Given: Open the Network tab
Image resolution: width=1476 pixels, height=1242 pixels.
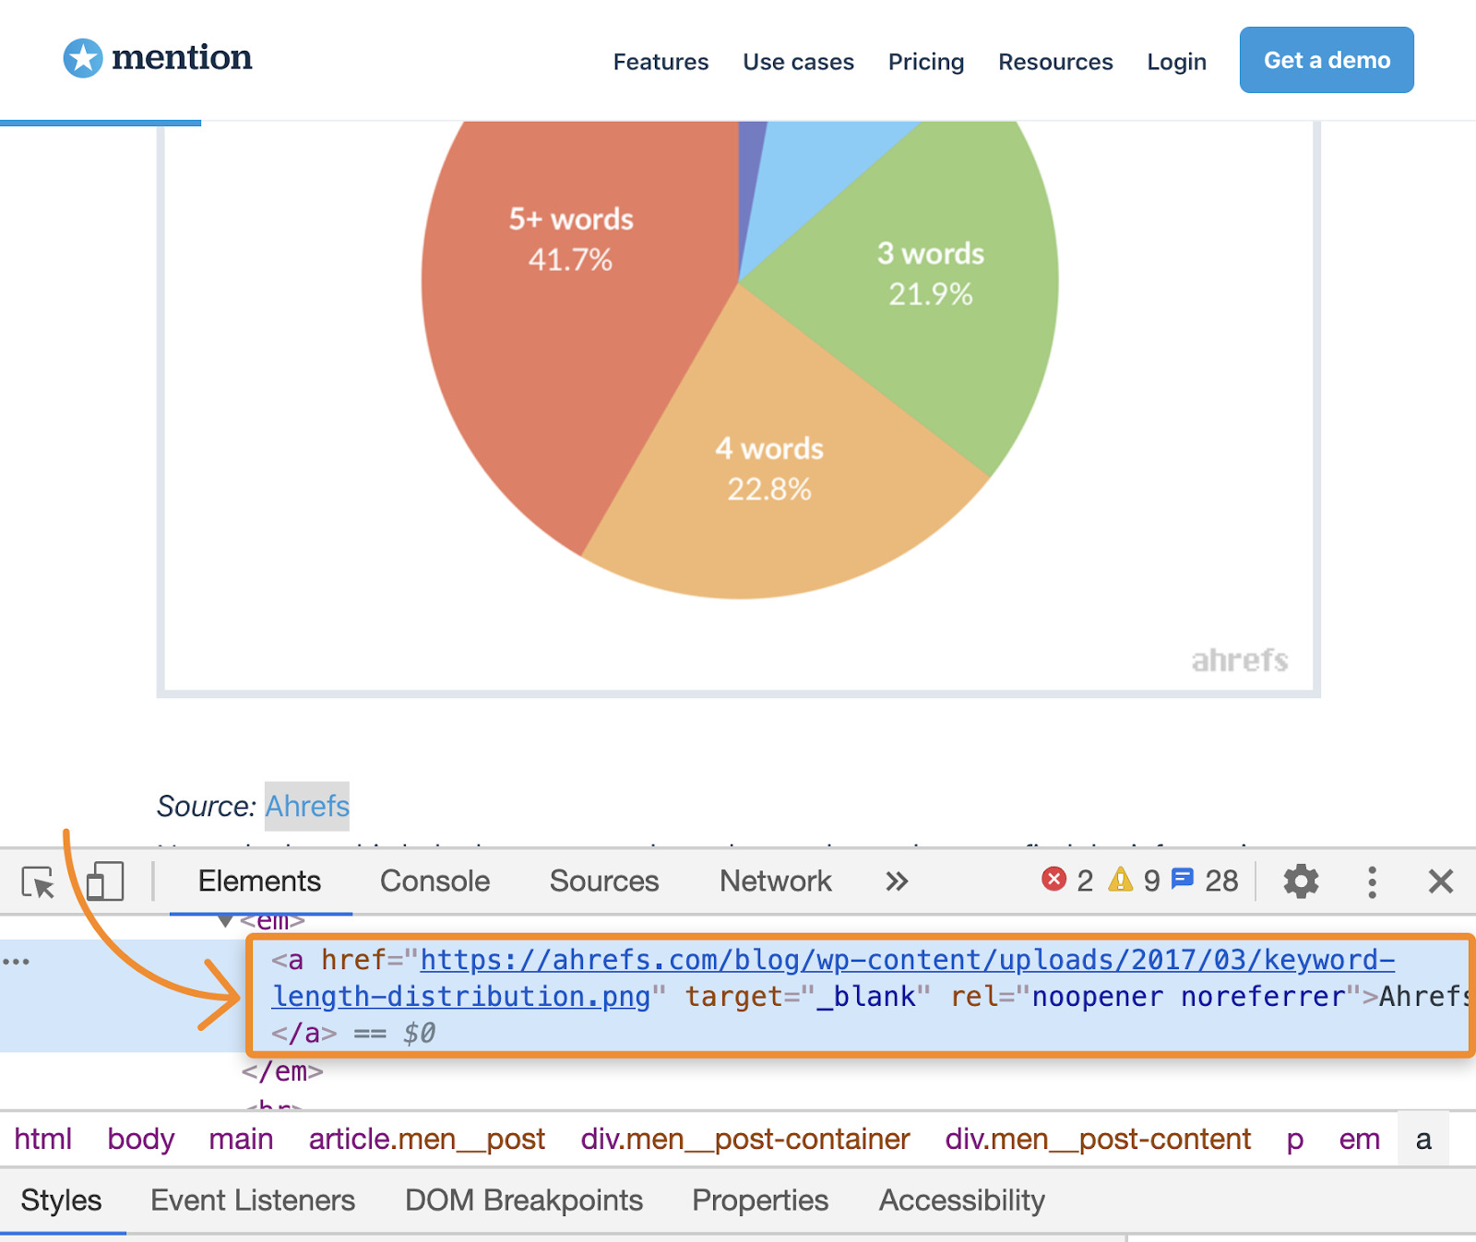Looking at the screenshot, I should click(x=775, y=881).
